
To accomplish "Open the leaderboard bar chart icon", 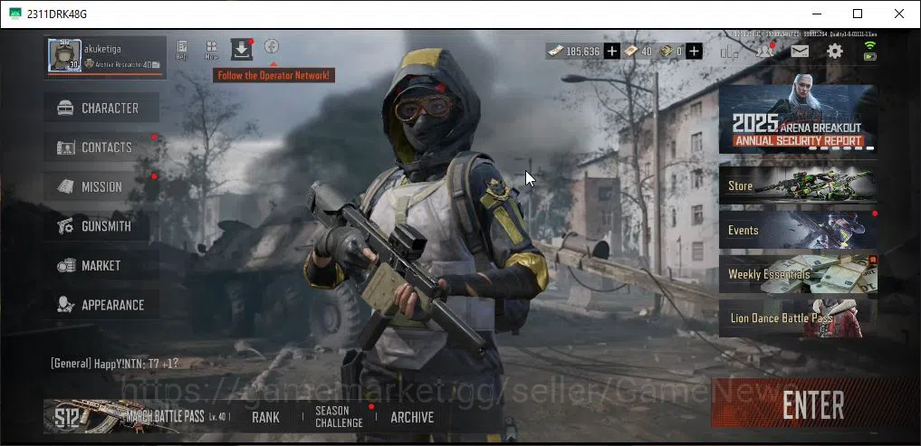I will (729, 52).
